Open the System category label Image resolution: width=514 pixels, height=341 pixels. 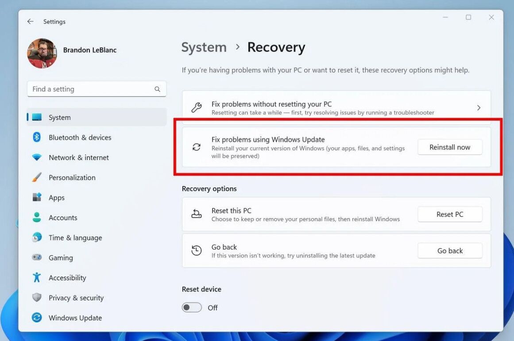pos(60,117)
